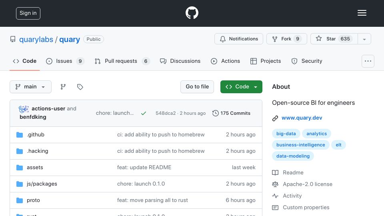The image size is (384, 216).
Task: Select the business-intelligence topic tag
Action: click(300, 145)
